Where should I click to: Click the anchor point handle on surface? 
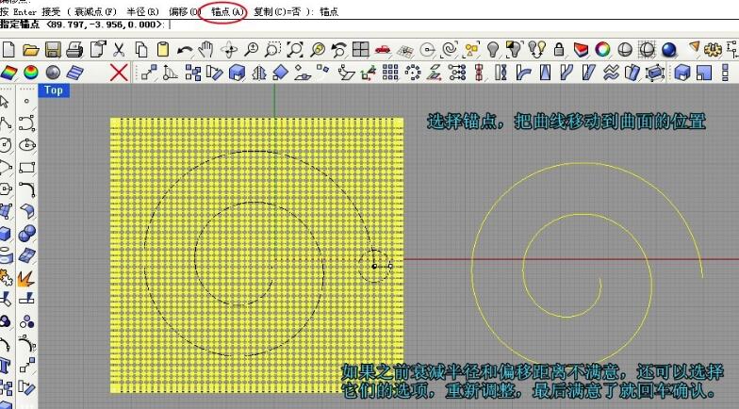pos(374,266)
